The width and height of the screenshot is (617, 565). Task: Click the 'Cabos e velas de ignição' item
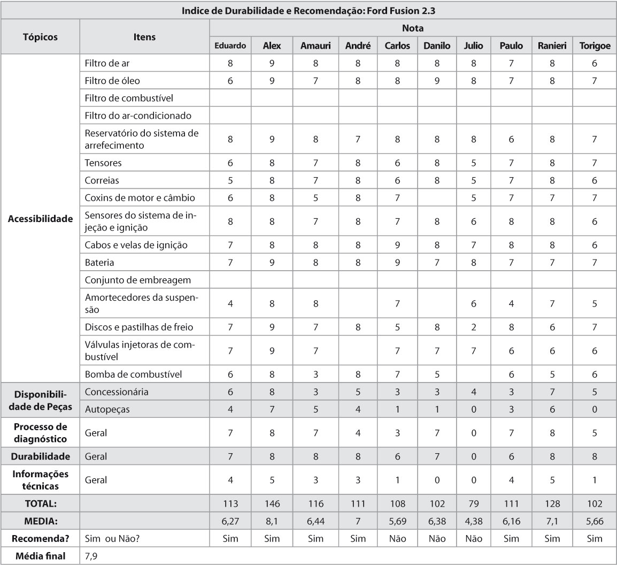coord(136,245)
